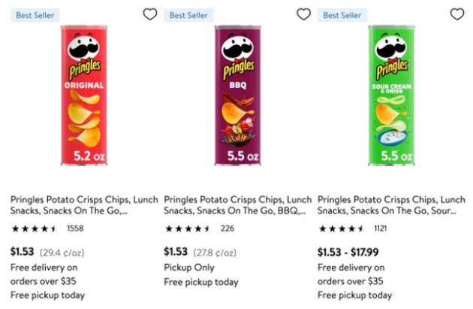Favorite the Pringles BBQ with heart icon
Viewport: 473px width, 309px height.
pos(303,14)
